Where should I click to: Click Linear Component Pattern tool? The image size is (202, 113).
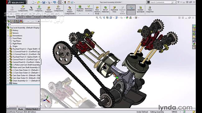(x=39, y=9)
